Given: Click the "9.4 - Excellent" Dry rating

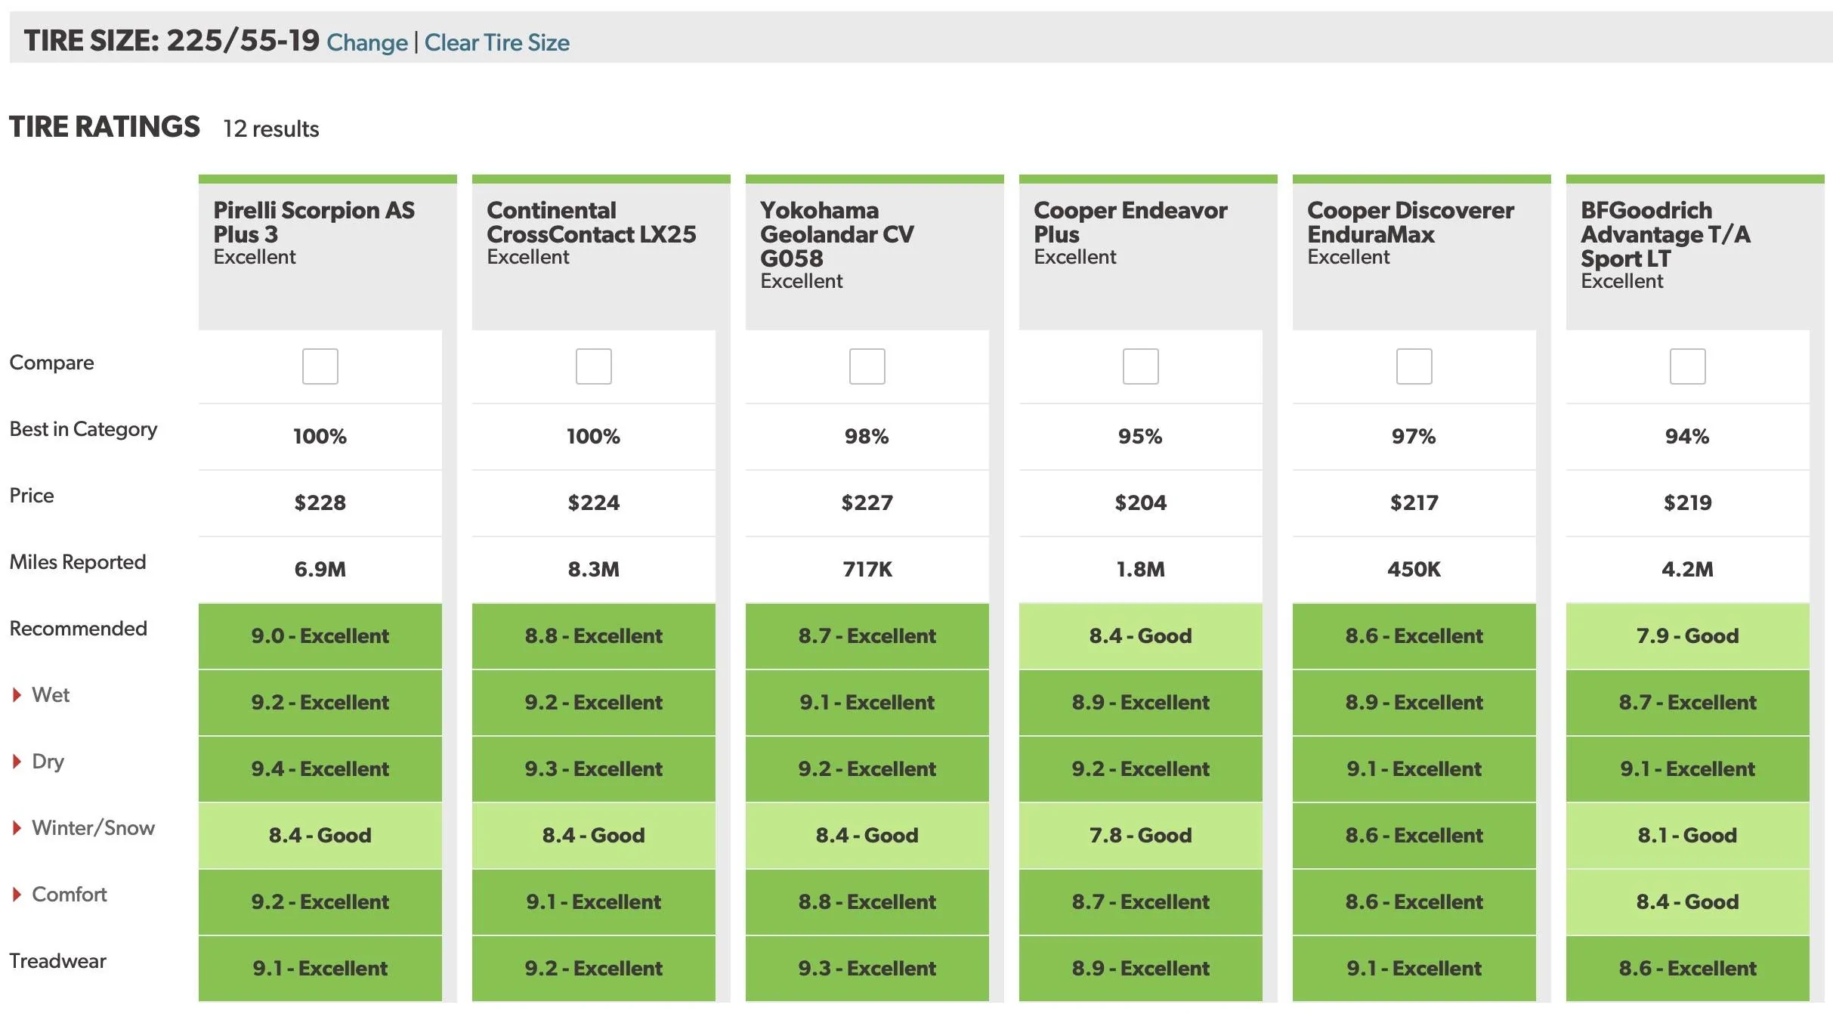Looking at the screenshot, I should click(320, 768).
